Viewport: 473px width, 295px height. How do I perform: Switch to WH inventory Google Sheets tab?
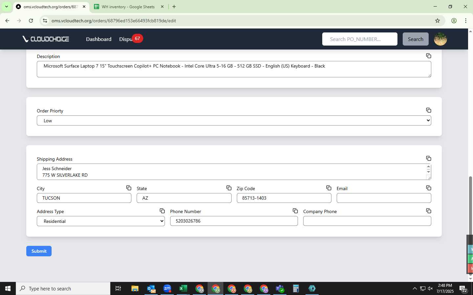(x=128, y=7)
